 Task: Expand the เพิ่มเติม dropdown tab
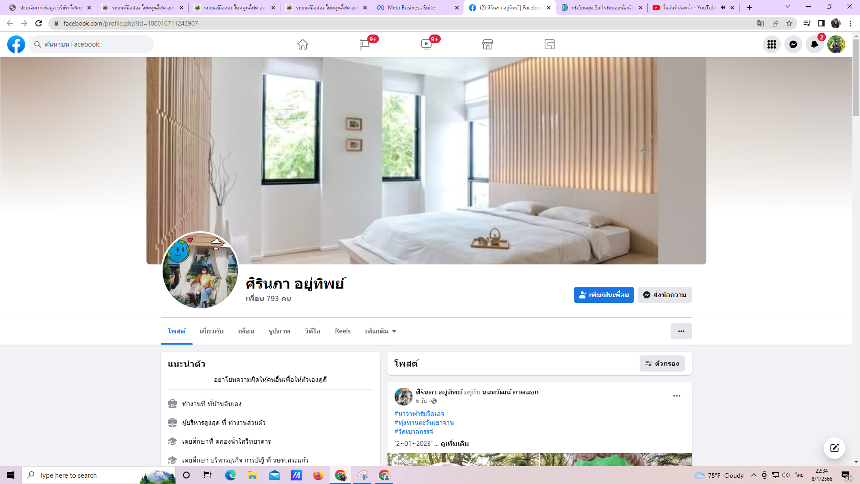pos(380,331)
